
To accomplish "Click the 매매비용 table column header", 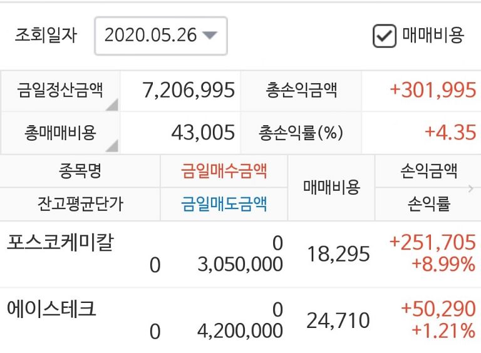I will click(x=331, y=187).
